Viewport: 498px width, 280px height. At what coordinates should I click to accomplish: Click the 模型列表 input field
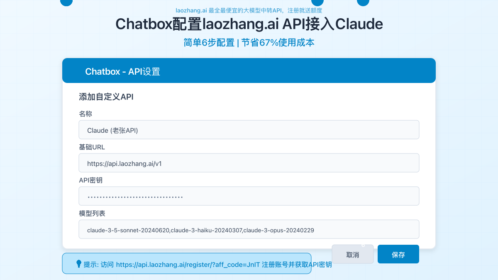click(x=249, y=229)
